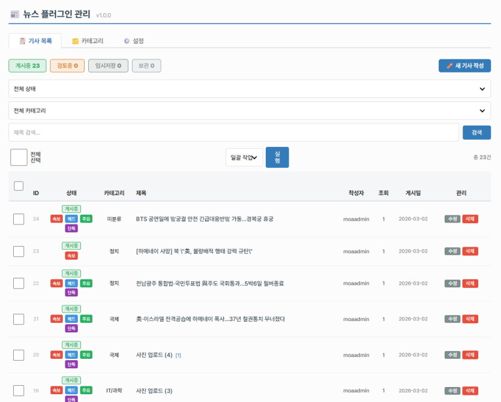Screen dimensions: 501x402
Task: Click the folder icon on 카테고리 tab
Action: click(75, 41)
